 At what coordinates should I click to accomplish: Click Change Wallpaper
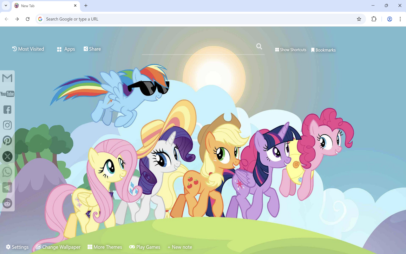(58, 247)
